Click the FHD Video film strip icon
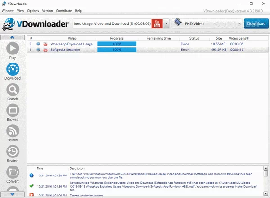This screenshot has width=270, height=198. pyautogui.click(x=178, y=22)
